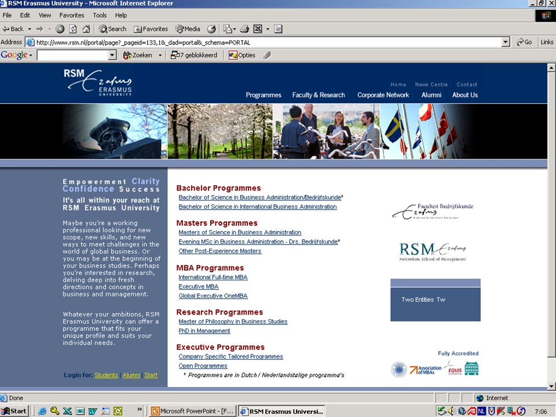Open the File menu

tap(7, 15)
